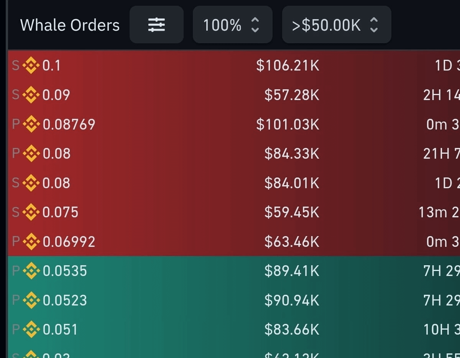Click the $63.46K order value
Viewport: 460px width, 358px height.
tap(292, 242)
